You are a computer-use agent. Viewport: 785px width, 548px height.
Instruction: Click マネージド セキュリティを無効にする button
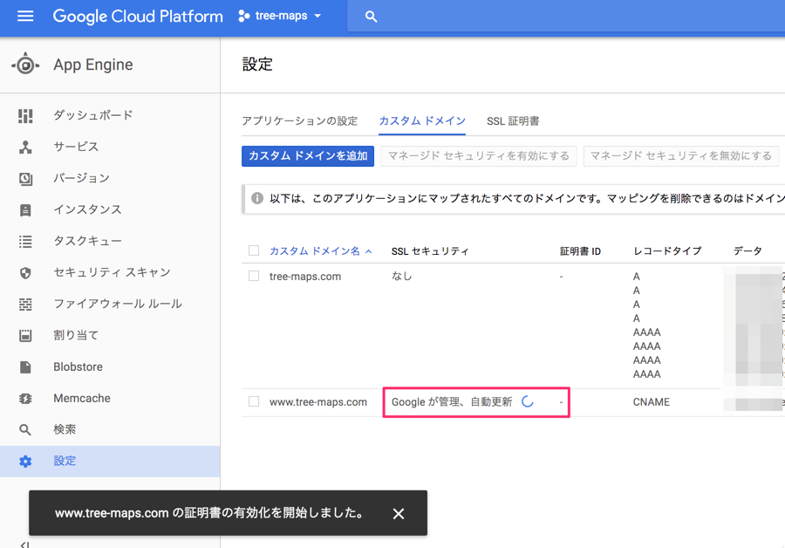pyautogui.click(x=681, y=156)
